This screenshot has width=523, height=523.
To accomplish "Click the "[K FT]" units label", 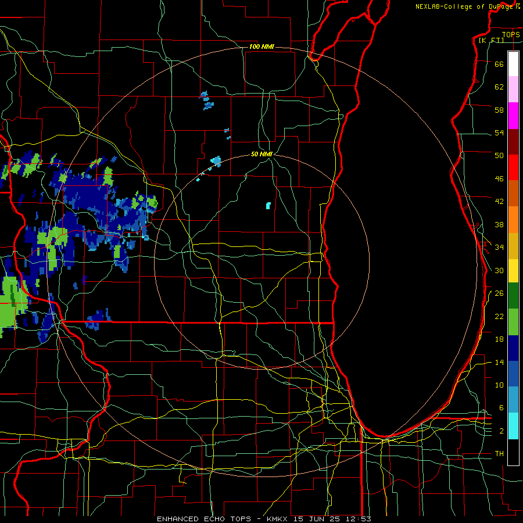I will pos(491,40).
